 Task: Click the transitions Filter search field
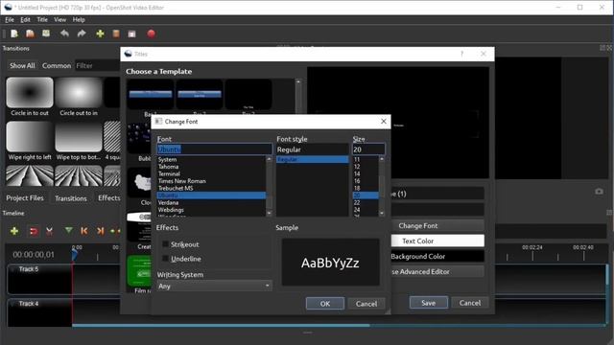click(97, 66)
